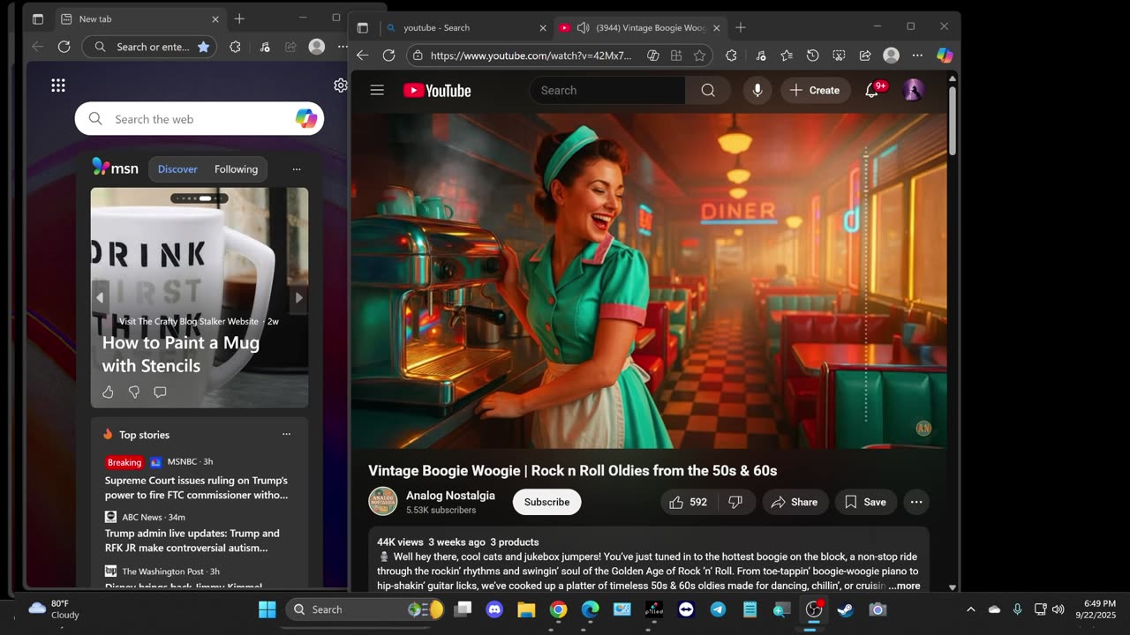Switch to the Following tab in MSN

(x=236, y=169)
